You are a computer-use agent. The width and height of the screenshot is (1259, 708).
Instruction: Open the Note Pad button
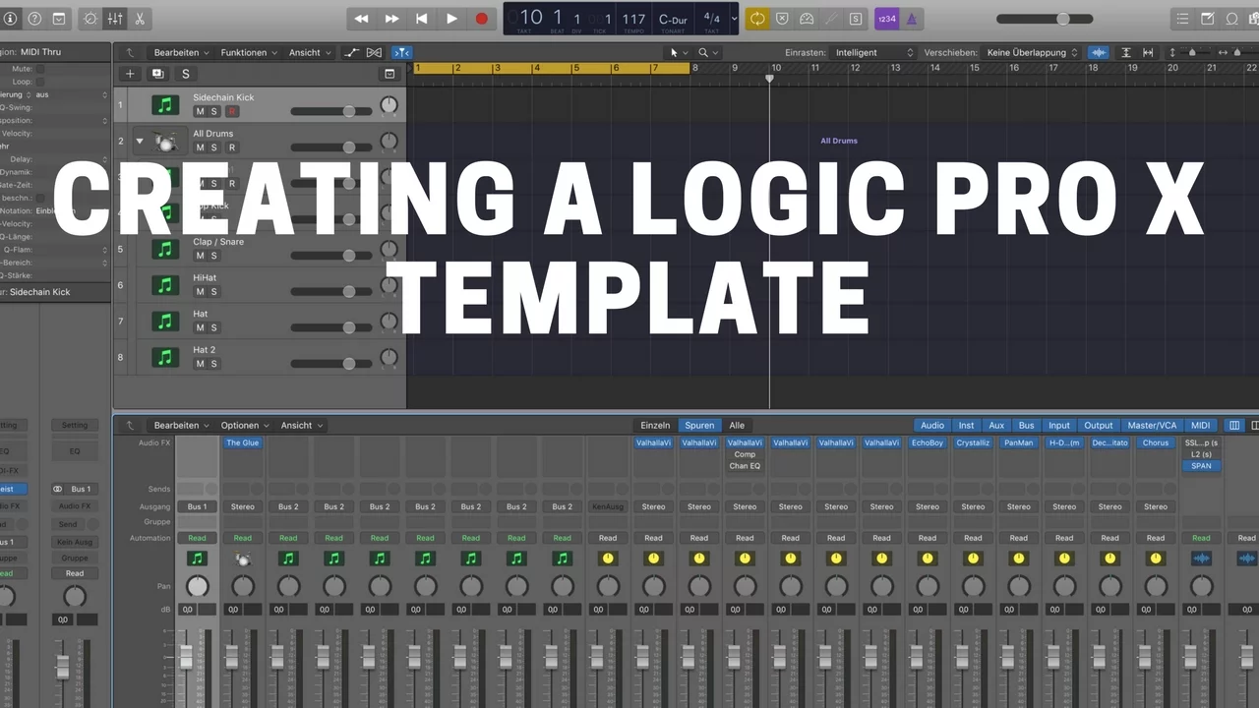pos(1207,19)
